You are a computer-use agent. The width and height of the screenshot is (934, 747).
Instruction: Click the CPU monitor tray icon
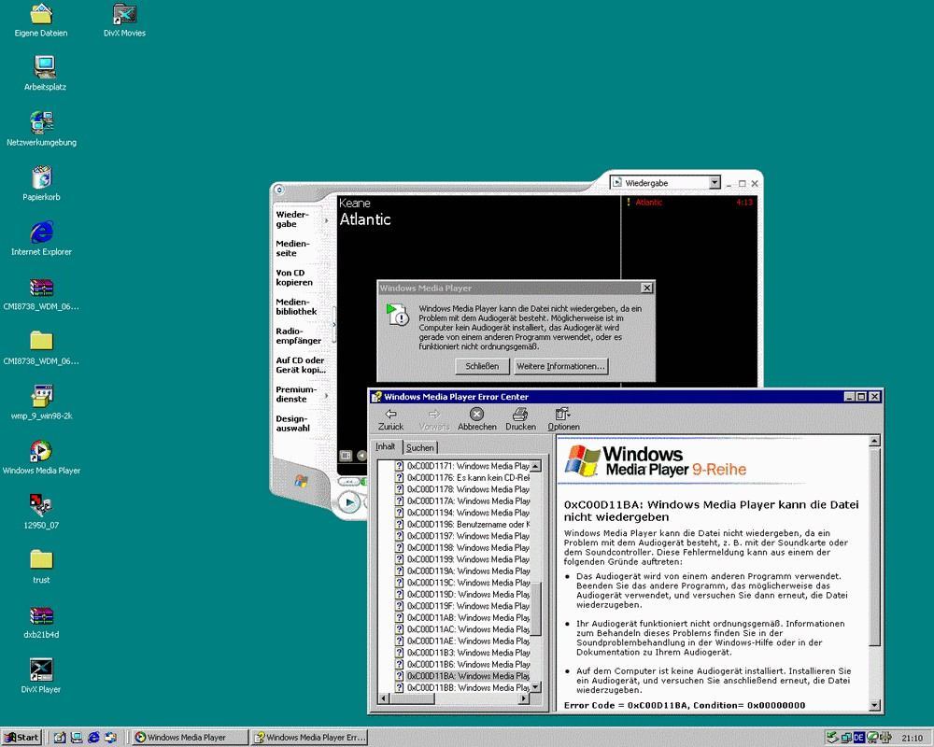coord(872,738)
